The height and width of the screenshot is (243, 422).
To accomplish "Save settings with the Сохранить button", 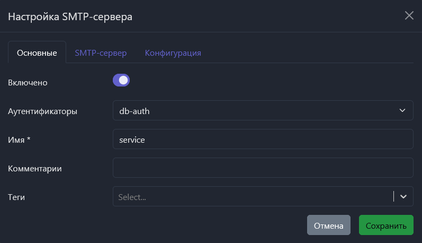I will (386, 225).
